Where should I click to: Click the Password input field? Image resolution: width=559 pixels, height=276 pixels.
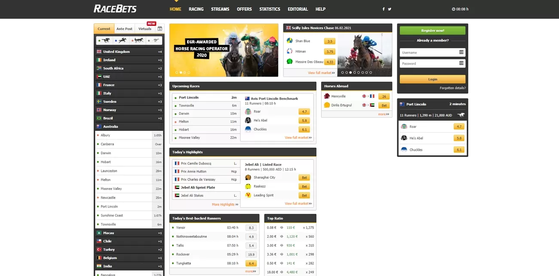[x=433, y=63]
